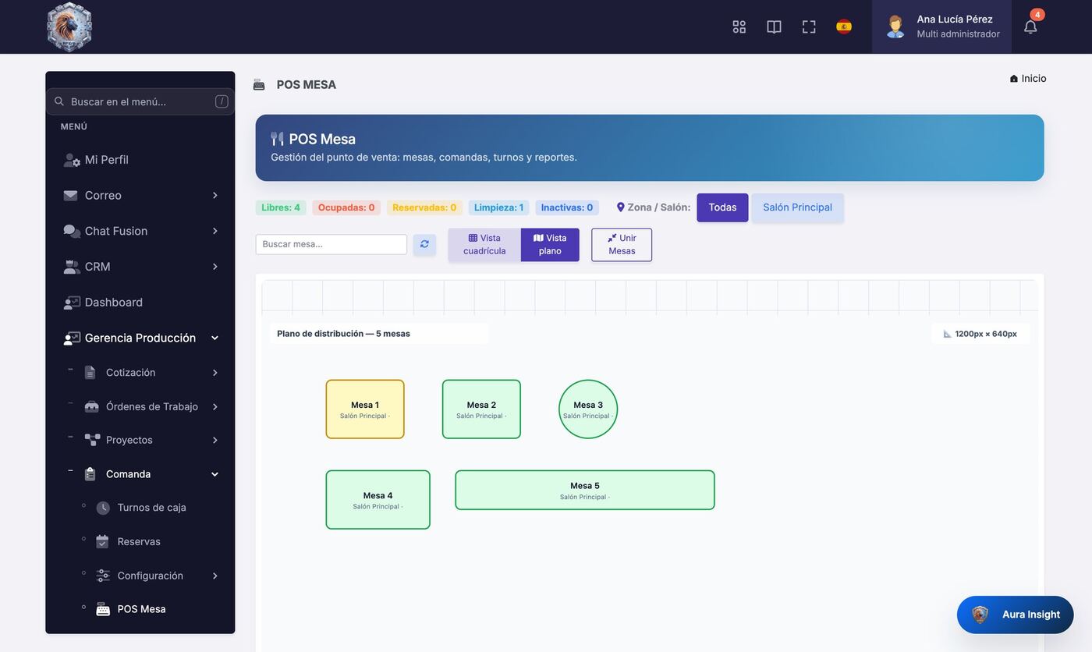Open notifications bell with 4 badge
This screenshot has width=1092, height=652.
coord(1030,27)
